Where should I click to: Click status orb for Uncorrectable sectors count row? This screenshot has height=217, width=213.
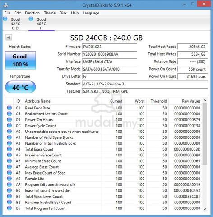pos(9,132)
